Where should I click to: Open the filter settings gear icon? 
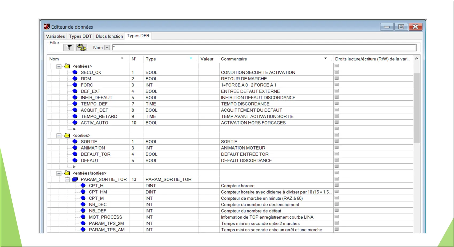(x=81, y=47)
